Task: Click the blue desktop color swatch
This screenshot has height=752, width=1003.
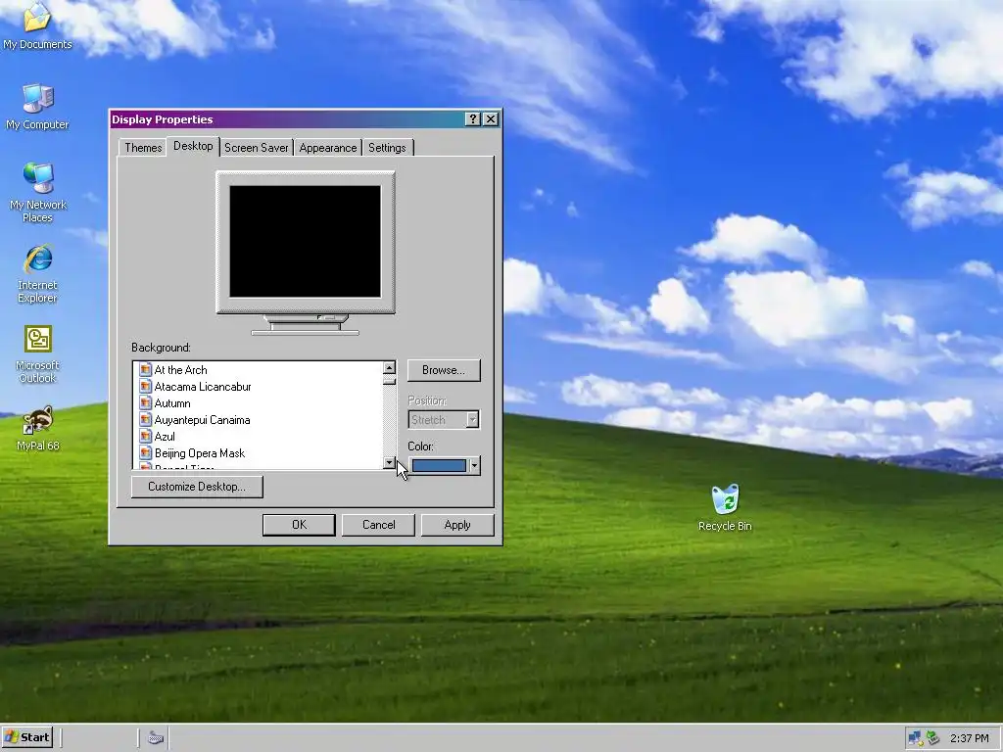Action: 439,465
